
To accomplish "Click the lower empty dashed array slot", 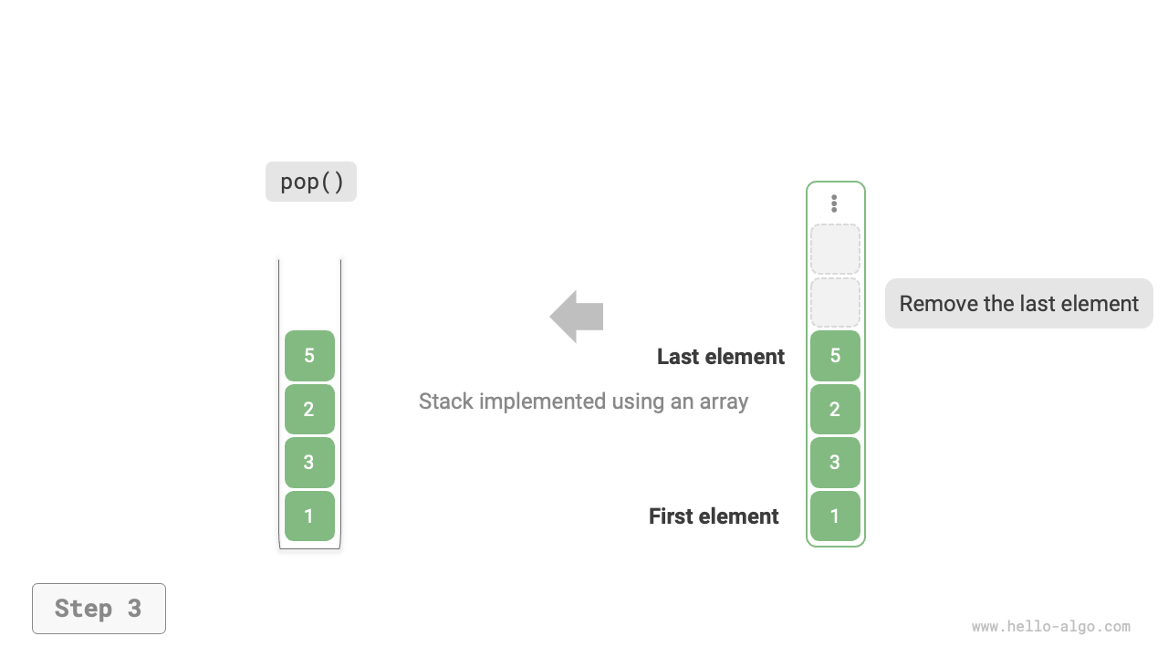I will point(835,303).
